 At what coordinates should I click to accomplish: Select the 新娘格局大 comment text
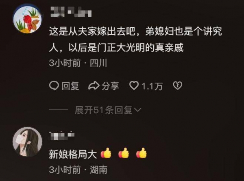(x=73, y=154)
